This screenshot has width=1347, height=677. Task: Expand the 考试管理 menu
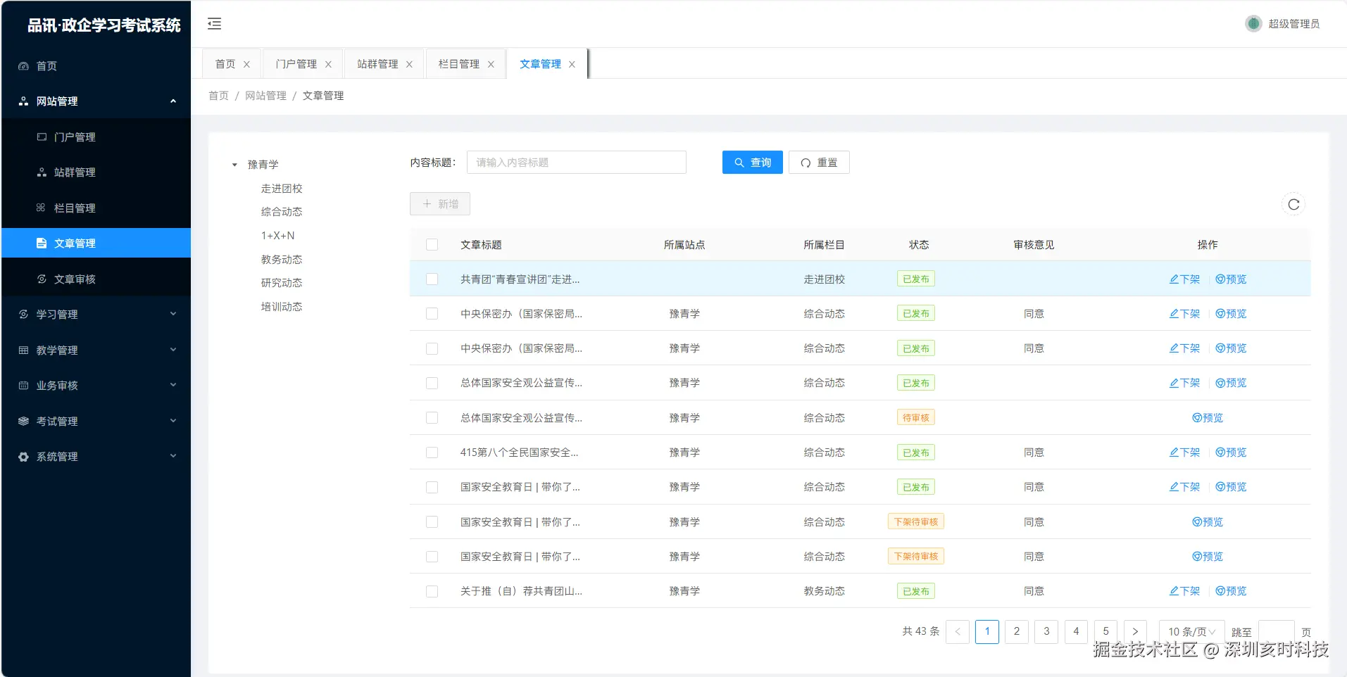click(173, 421)
